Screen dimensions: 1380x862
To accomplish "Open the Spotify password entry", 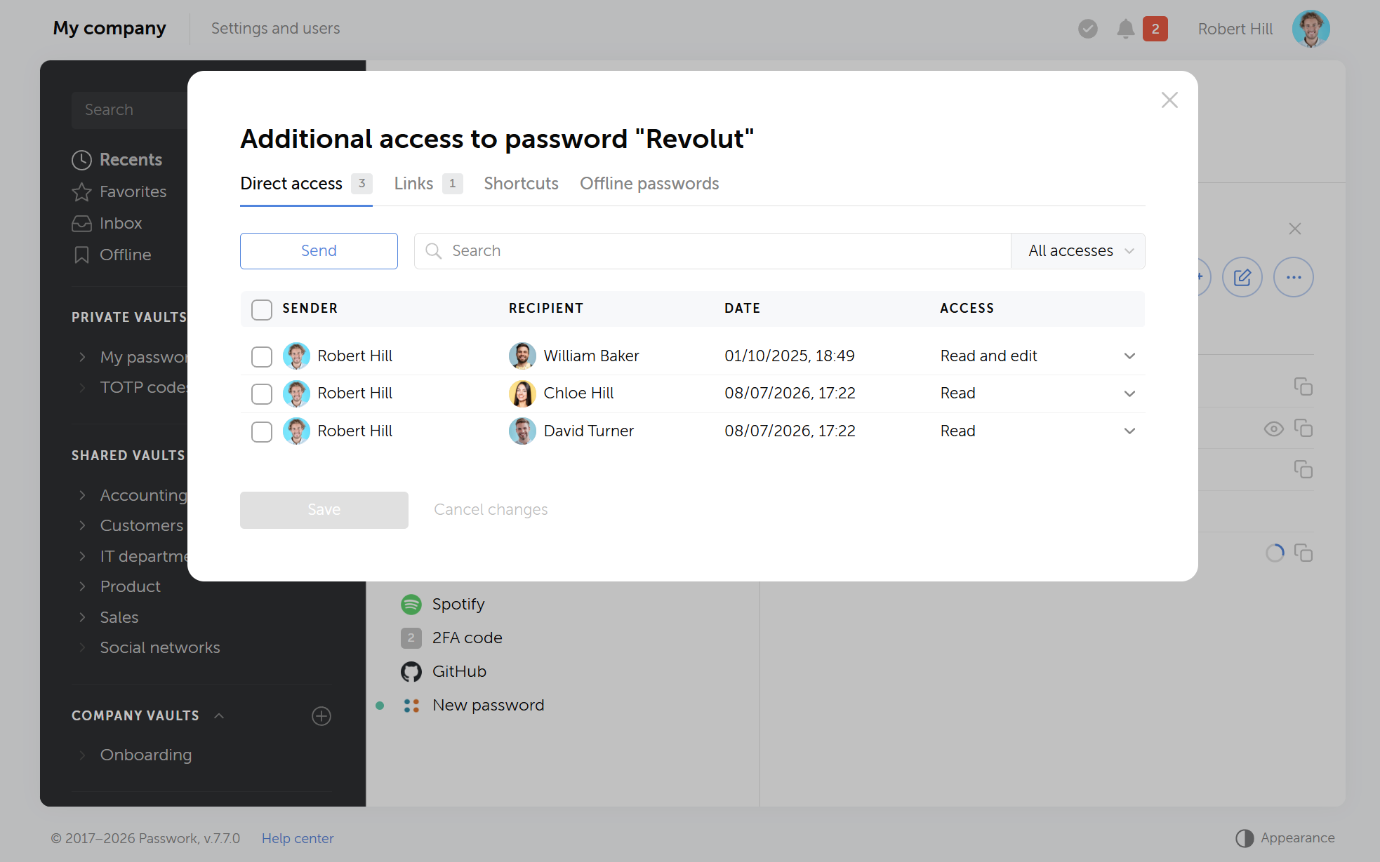I will pos(458,604).
